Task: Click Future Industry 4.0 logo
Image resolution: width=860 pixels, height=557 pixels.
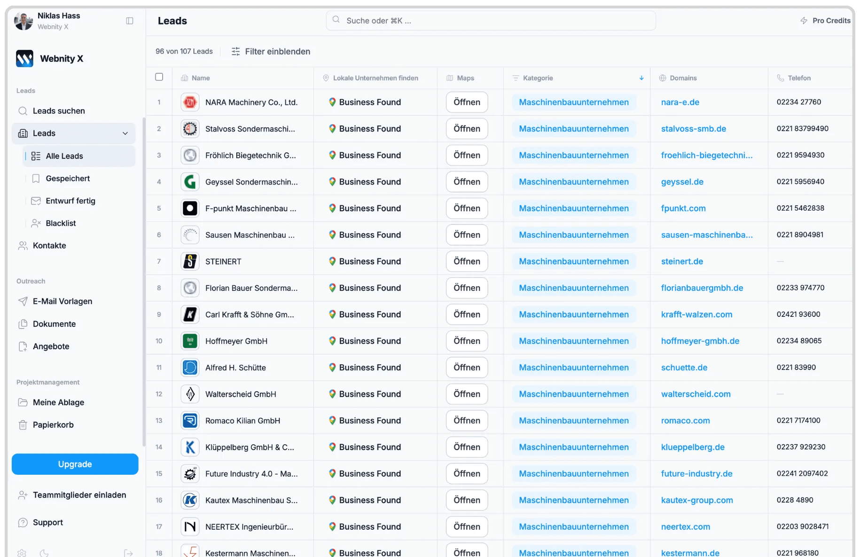Action: click(x=190, y=474)
